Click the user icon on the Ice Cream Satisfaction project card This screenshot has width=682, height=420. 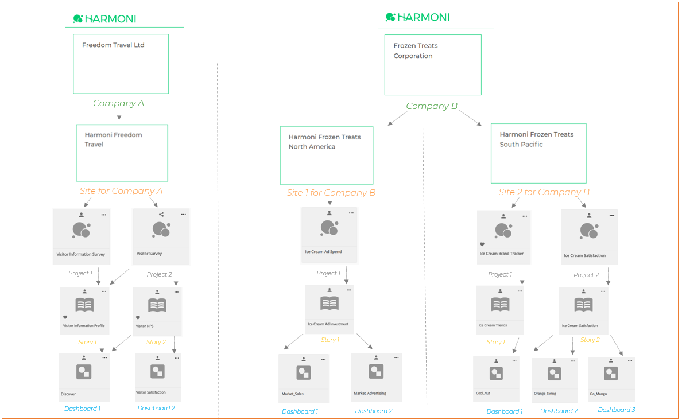point(589,217)
